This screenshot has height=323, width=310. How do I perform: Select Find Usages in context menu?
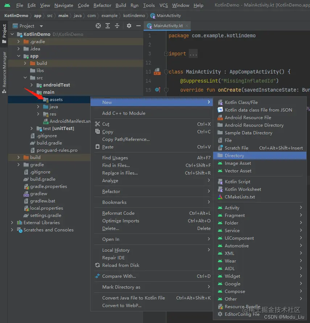click(152, 158)
